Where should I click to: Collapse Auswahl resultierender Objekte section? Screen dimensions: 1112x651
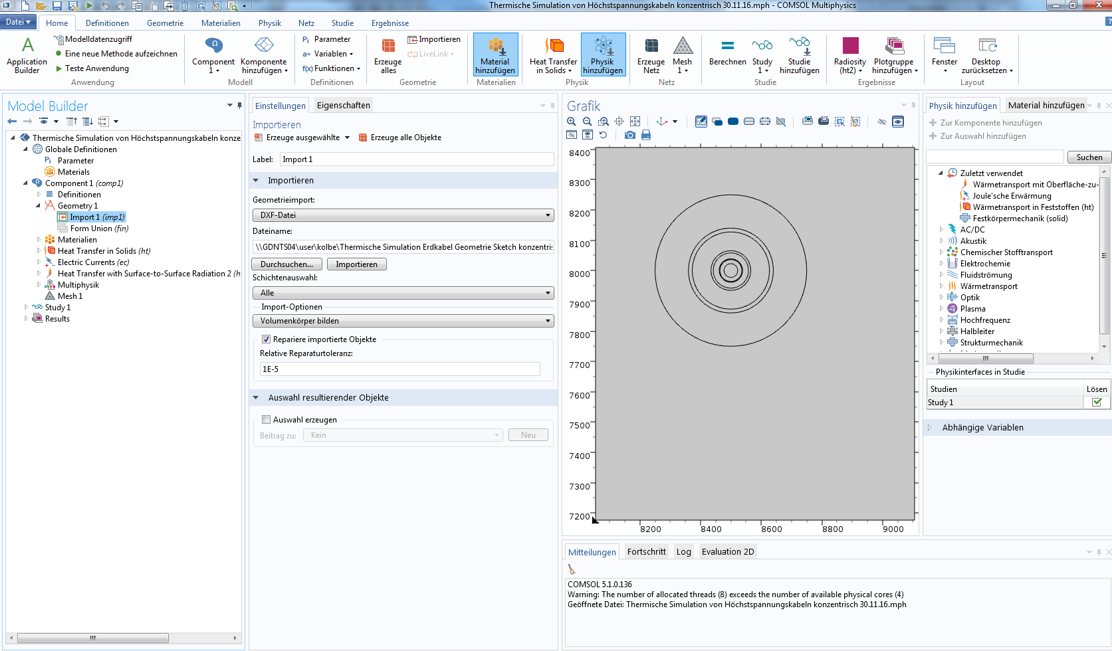256,398
